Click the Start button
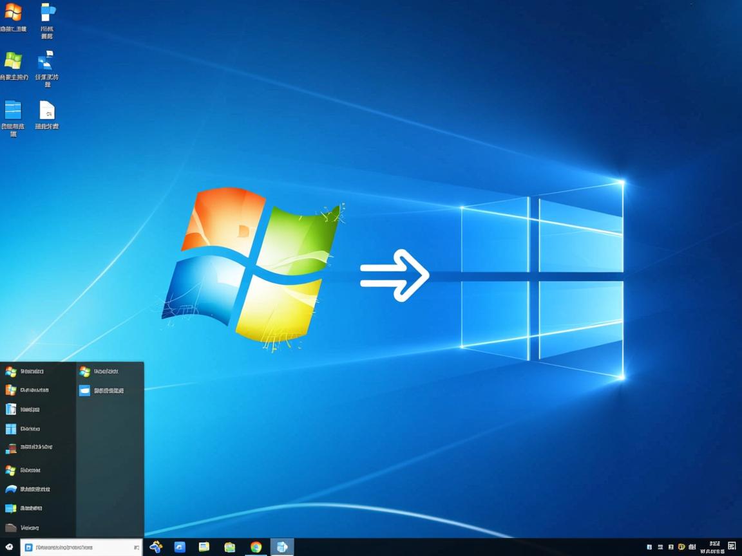The image size is (742, 556). click(8, 548)
